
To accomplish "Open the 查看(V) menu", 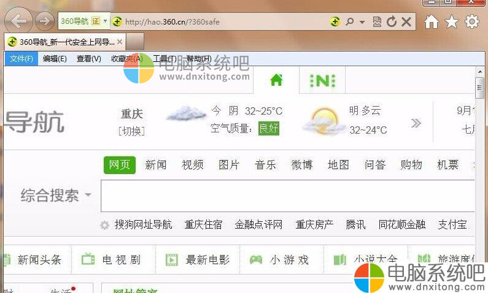I will (x=89, y=58).
